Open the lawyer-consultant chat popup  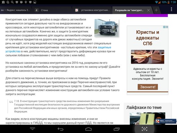(166, 121)
